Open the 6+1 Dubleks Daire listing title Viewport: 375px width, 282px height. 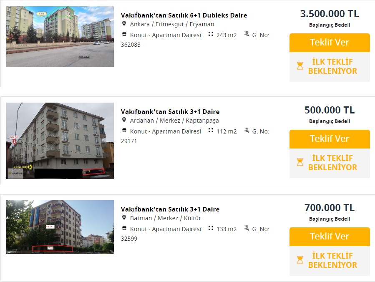point(184,15)
